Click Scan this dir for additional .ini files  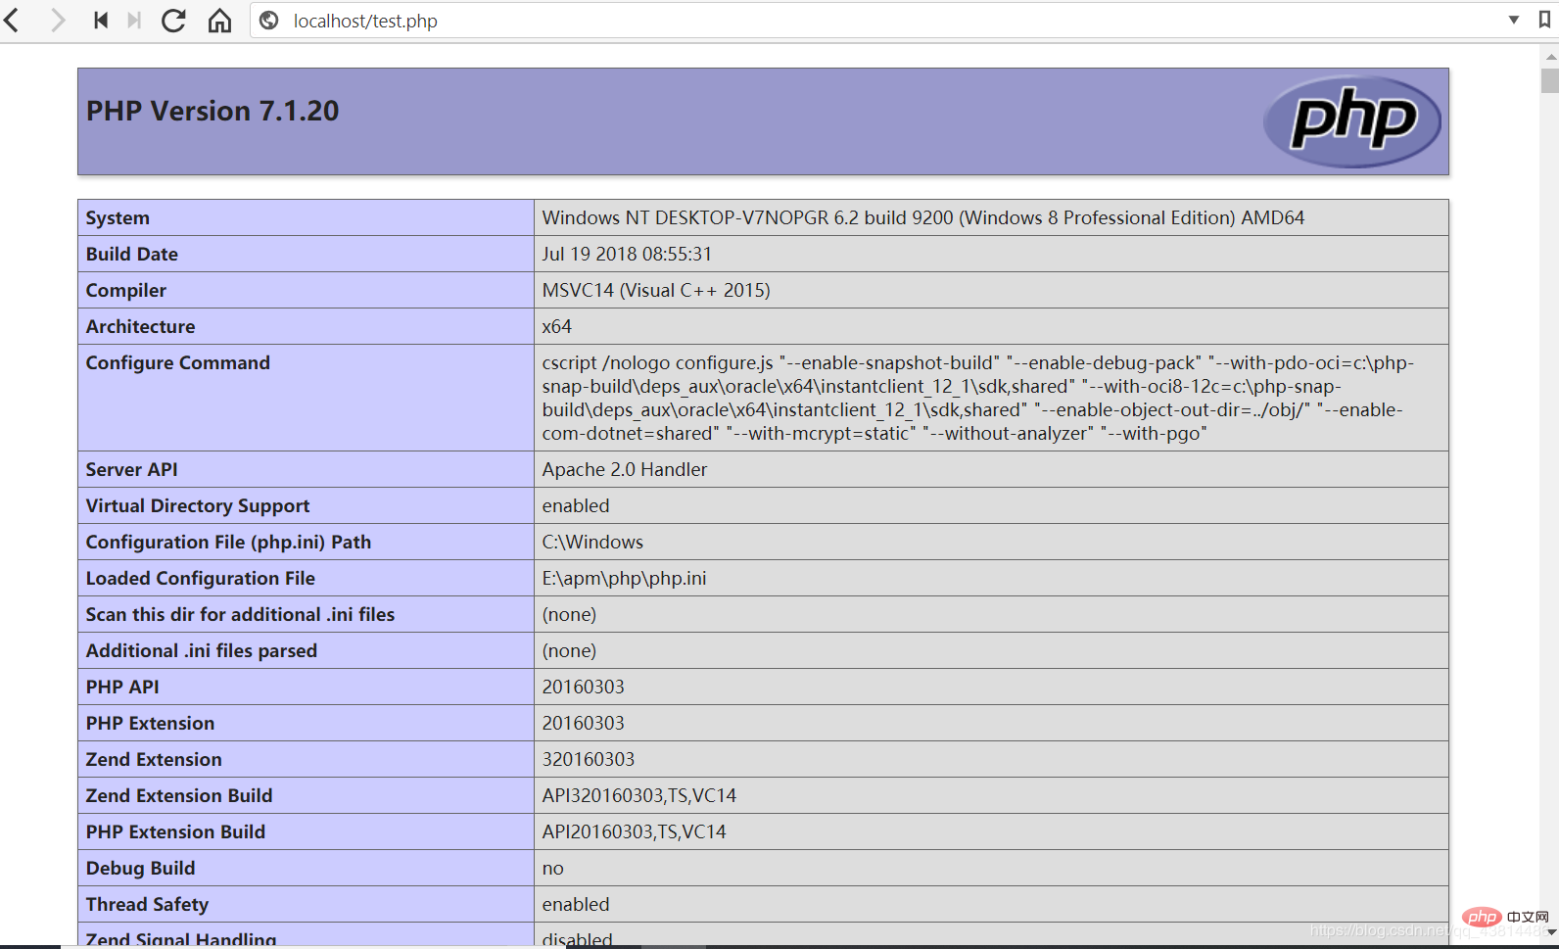[x=240, y=614]
